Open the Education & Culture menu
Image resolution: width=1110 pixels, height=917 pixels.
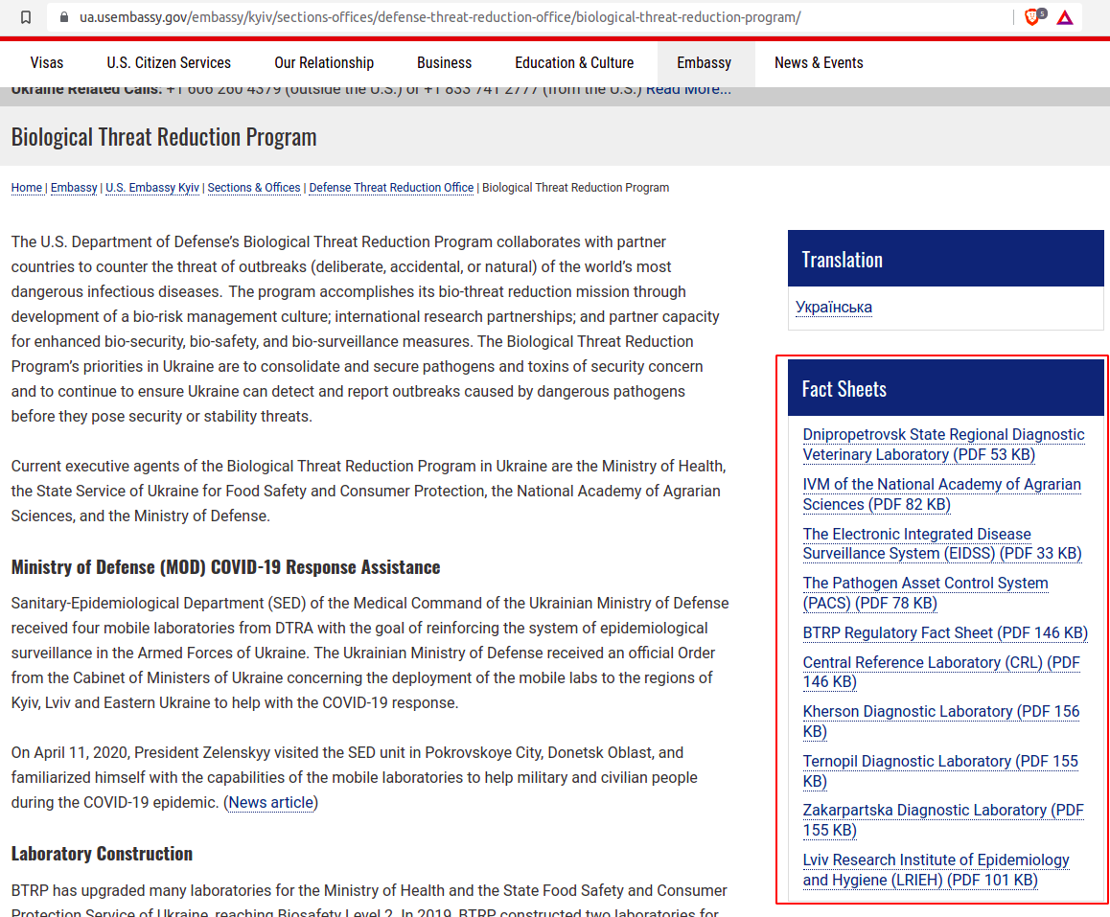click(574, 63)
